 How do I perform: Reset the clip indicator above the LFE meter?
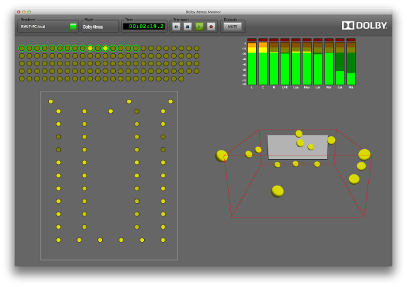285,39
